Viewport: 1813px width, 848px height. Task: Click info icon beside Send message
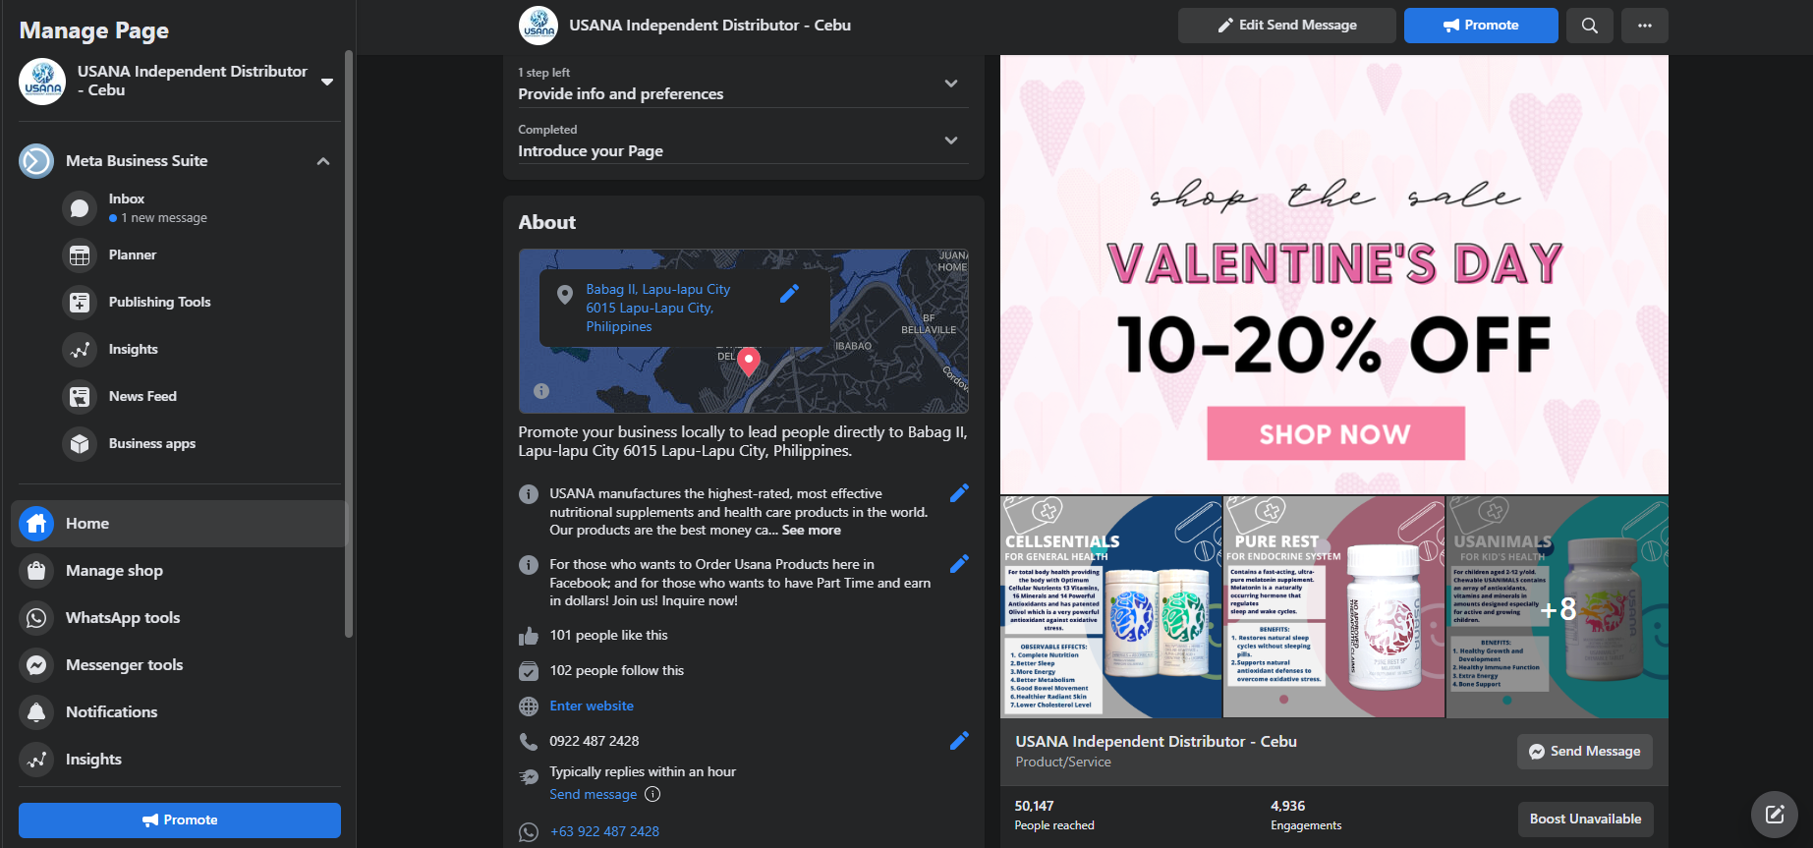click(652, 794)
